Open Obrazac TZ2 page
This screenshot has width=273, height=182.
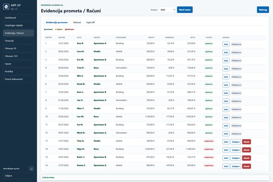point(18,56)
